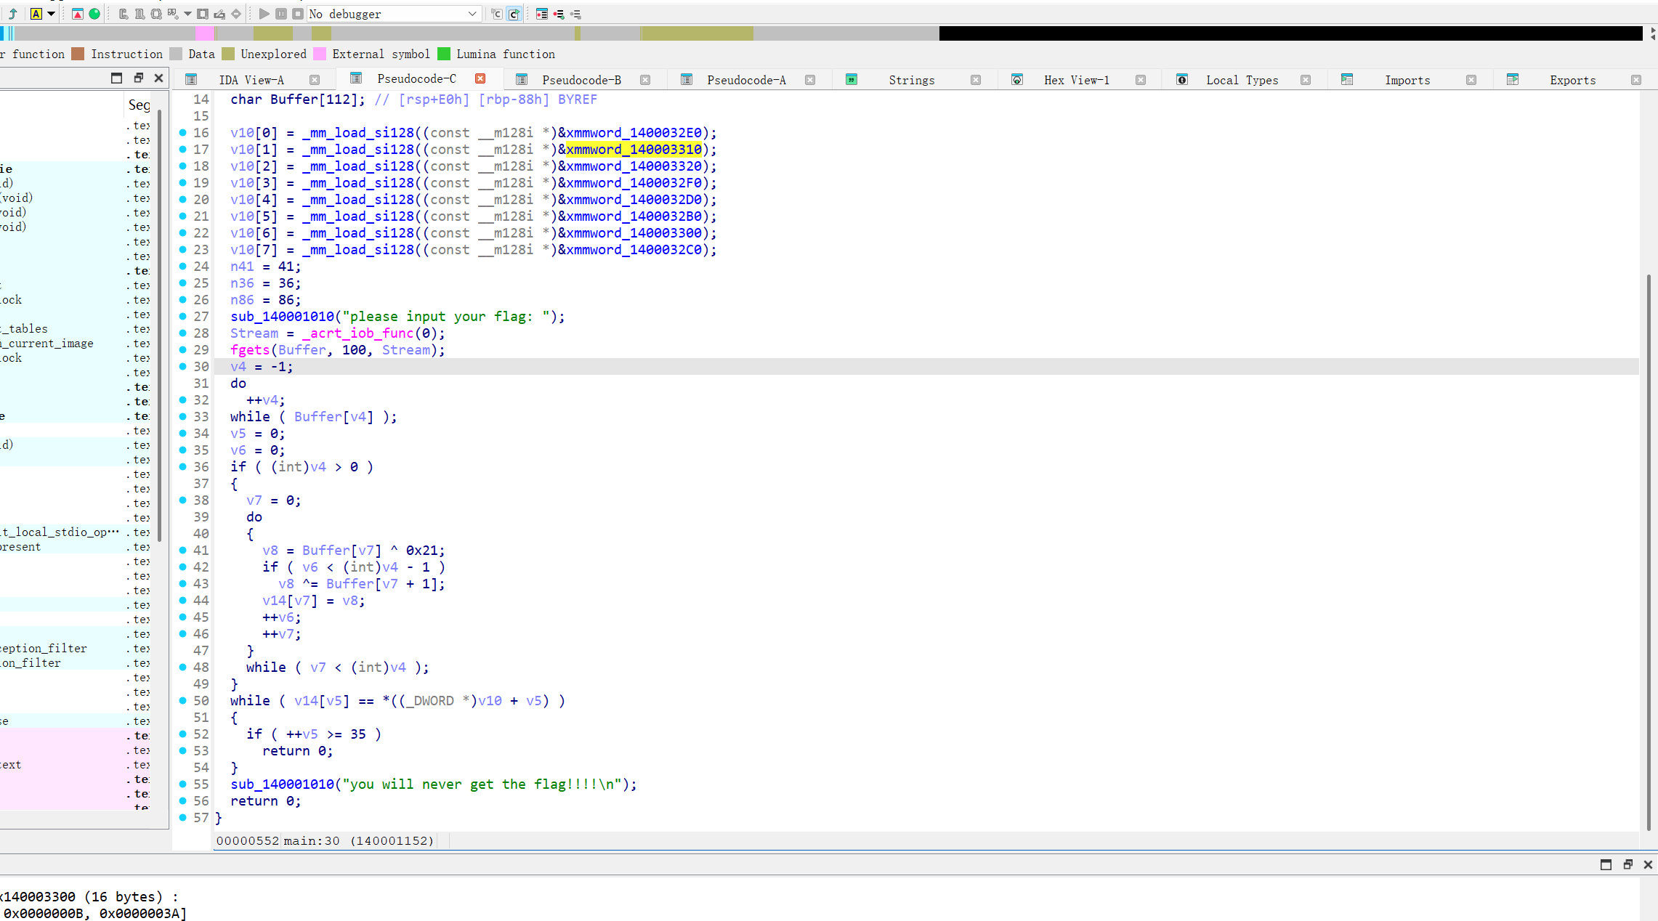Viewport: 1658px width, 921px height.
Task: Click the red triangle toolbar icon
Action: point(78,14)
